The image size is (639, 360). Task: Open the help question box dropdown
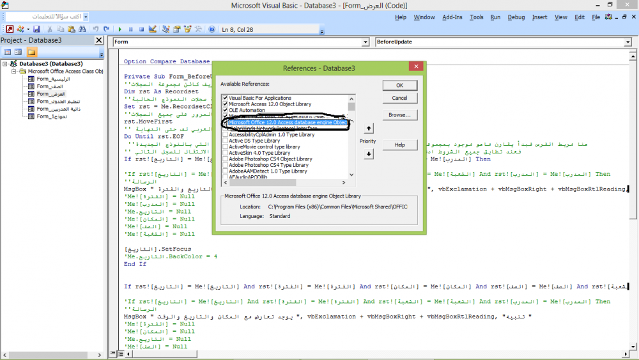coord(86,17)
